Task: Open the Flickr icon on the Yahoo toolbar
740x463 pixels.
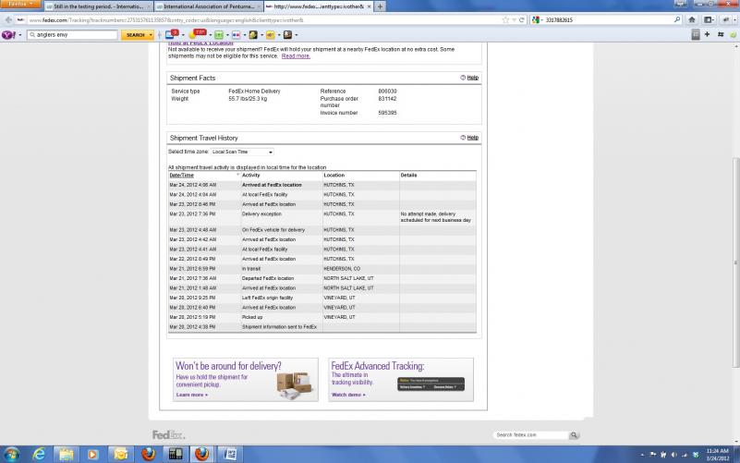Action: pos(237,35)
